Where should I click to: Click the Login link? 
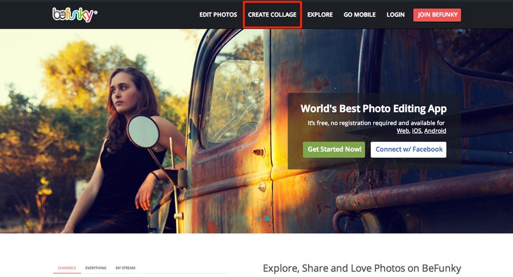[x=396, y=15]
